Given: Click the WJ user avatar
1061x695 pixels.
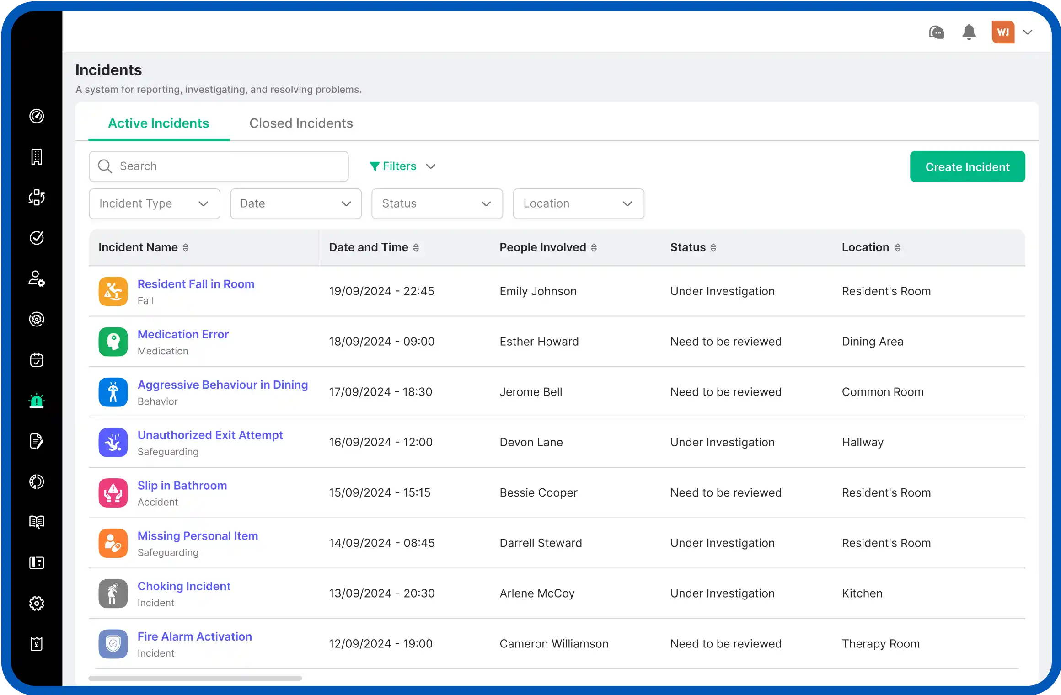Looking at the screenshot, I should (x=1003, y=32).
